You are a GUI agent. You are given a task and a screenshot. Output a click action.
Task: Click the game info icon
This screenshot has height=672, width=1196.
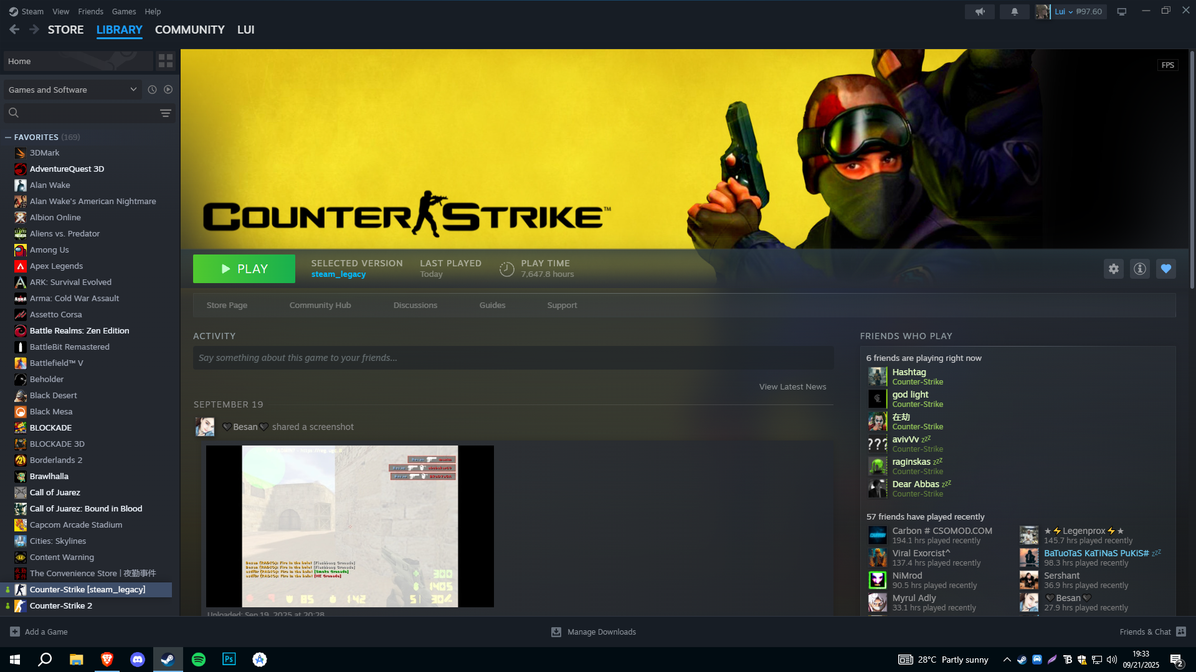pos(1139,269)
